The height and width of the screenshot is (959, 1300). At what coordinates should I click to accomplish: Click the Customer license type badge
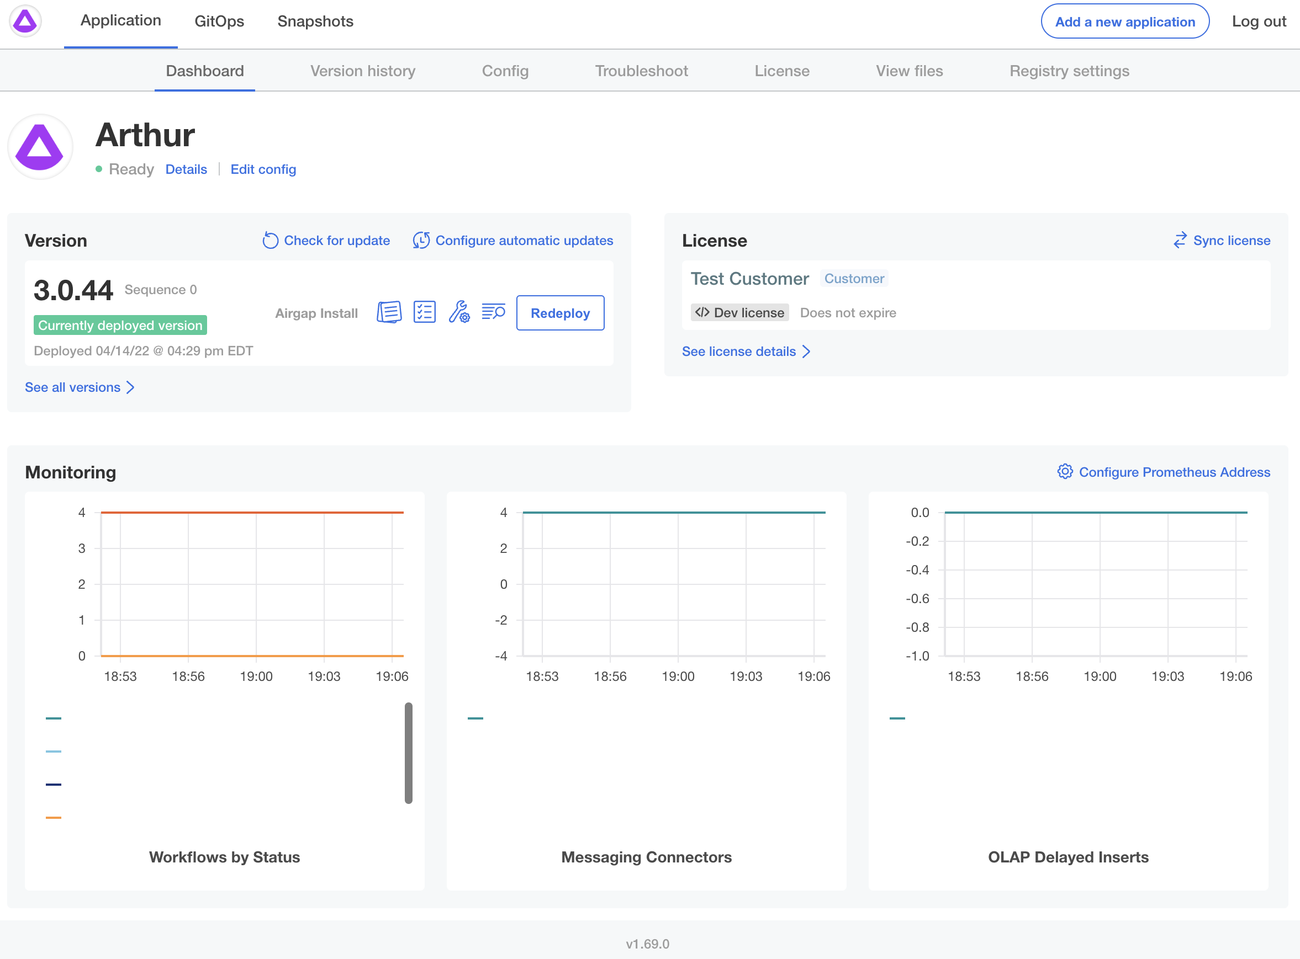854,279
